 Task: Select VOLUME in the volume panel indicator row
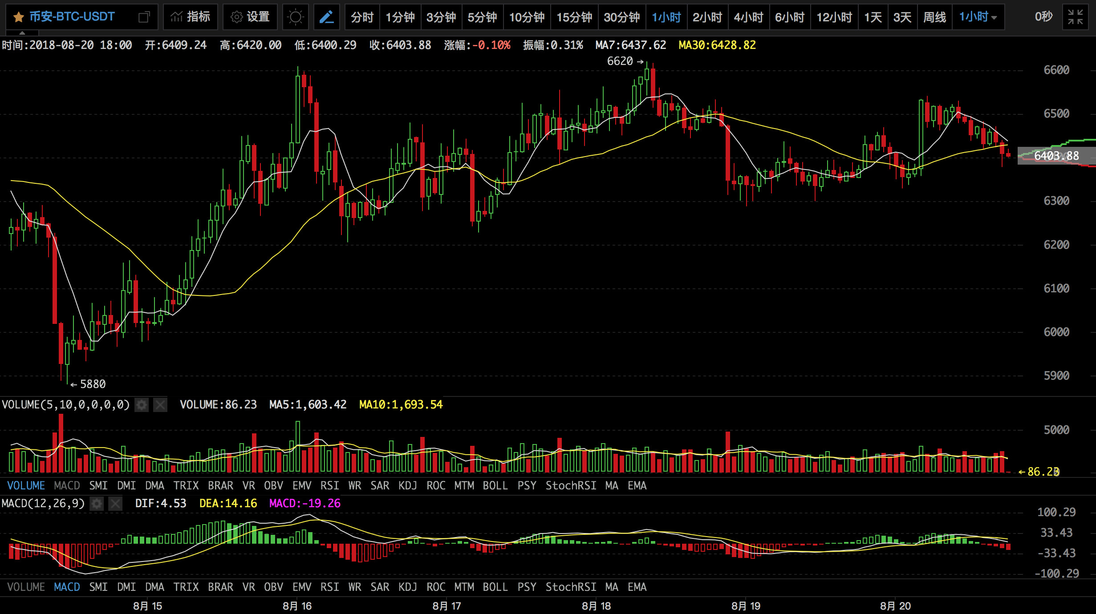pos(26,485)
